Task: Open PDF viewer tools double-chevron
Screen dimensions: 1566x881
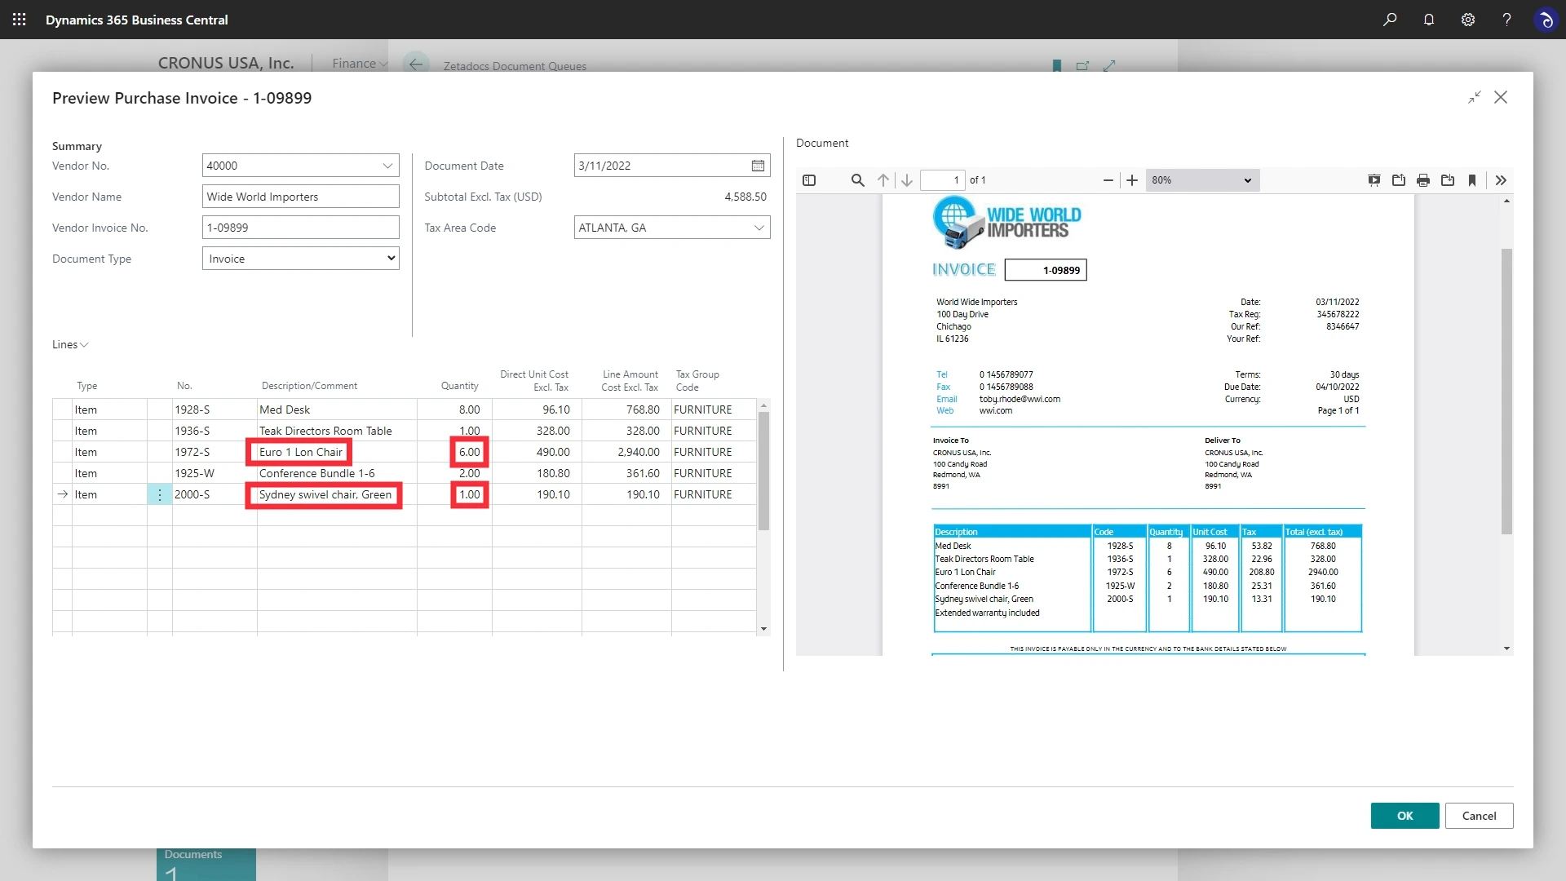Action: pos(1501,180)
